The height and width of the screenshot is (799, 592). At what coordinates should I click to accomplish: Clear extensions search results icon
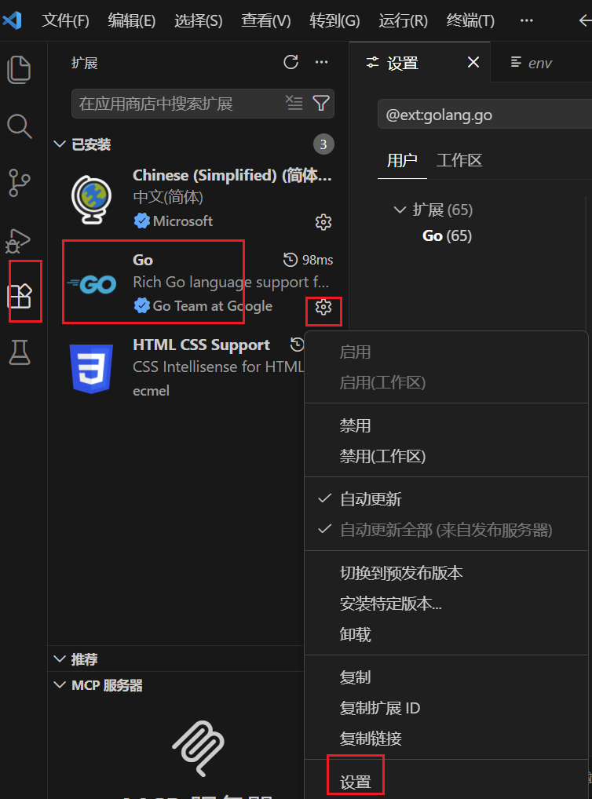(x=294, y=103)
